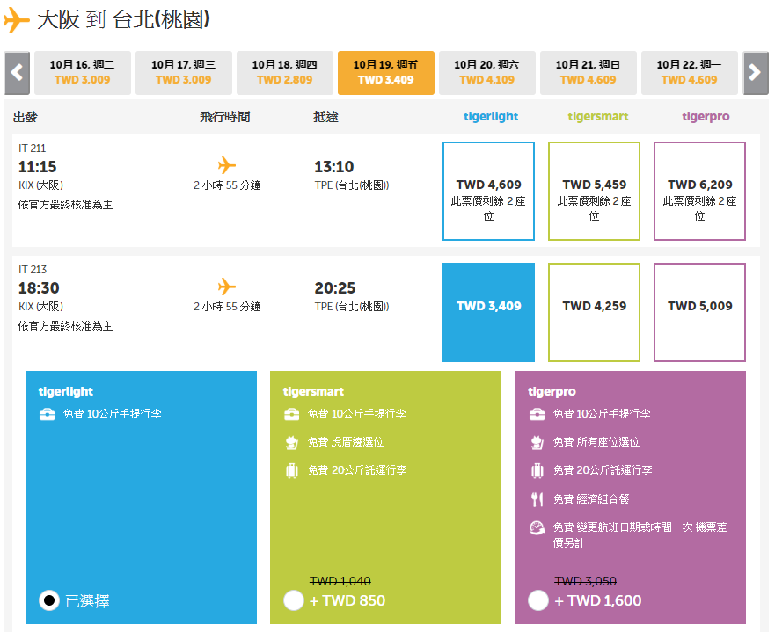Choose IT 211 tigerlight fare TWD 4,609

point(488,191)
